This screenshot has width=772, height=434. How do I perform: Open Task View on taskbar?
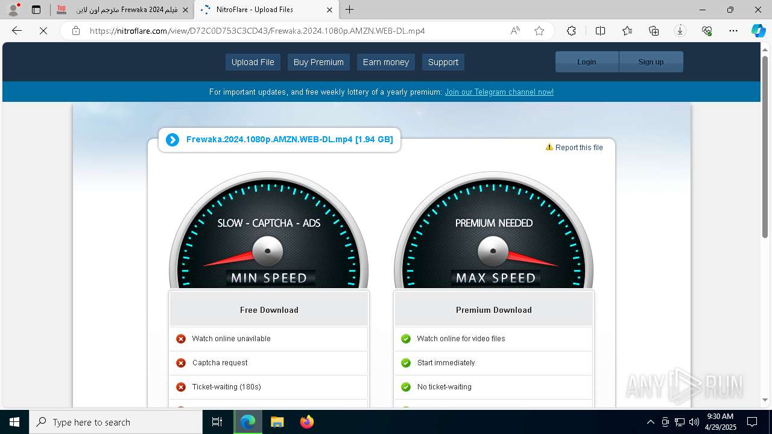point(217,422)
